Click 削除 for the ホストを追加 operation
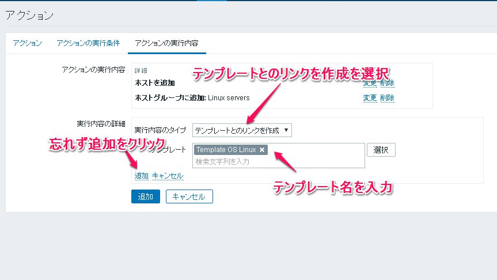497x280 pixels. click(387, 83)
